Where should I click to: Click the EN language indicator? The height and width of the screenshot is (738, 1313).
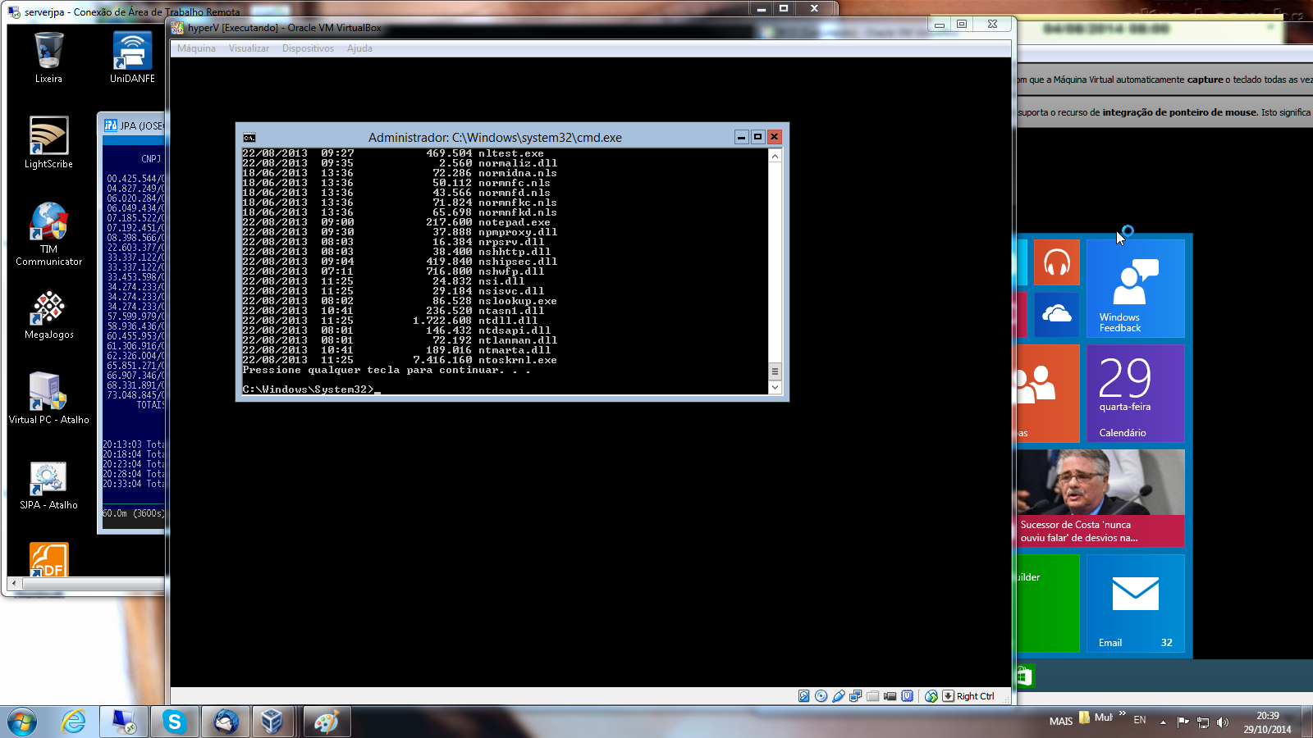coord(1140,720)
